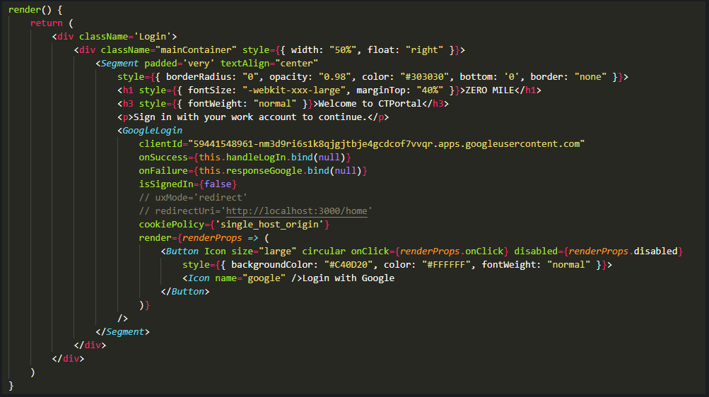
Task: Click the commented uxMode='redirect' line
Action: 193,197
